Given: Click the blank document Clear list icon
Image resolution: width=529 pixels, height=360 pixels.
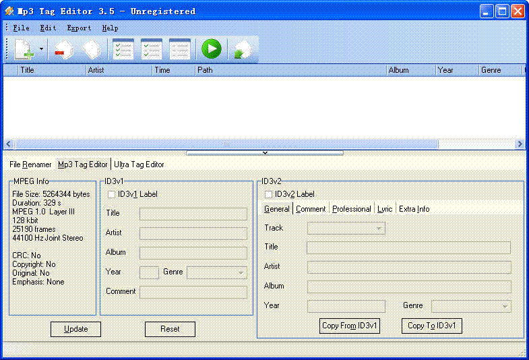Looking at the screenshot, I should click(92, 50).
